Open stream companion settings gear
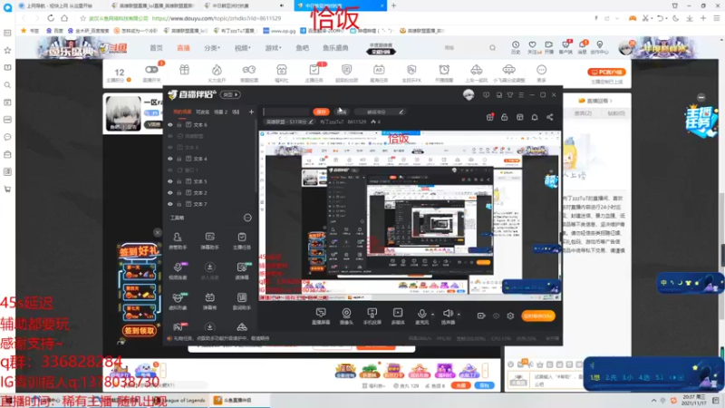This screenshot has height=408, width=725. 510,316
